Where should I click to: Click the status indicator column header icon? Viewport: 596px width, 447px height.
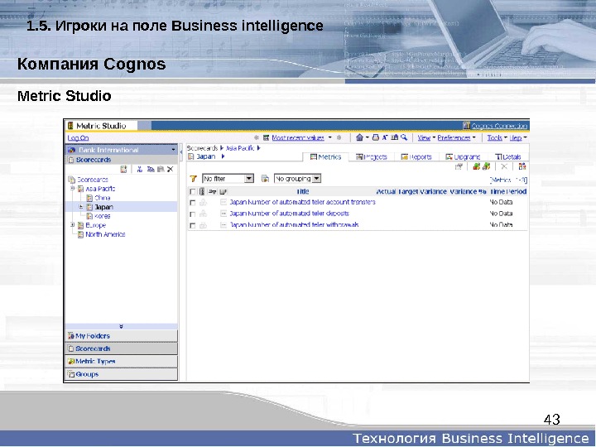(x=202, y=191)
